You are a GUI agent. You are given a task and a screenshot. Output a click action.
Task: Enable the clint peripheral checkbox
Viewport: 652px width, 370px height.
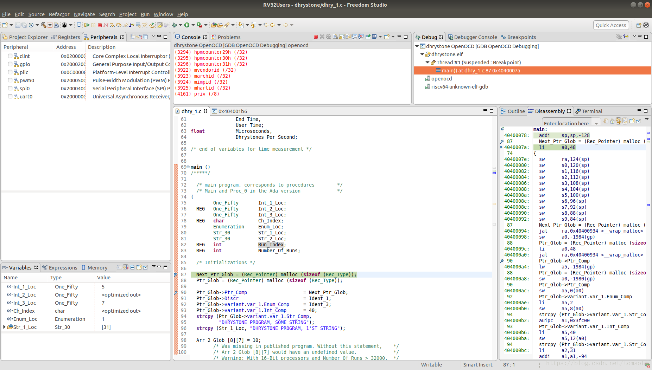[x=10, y=56]
